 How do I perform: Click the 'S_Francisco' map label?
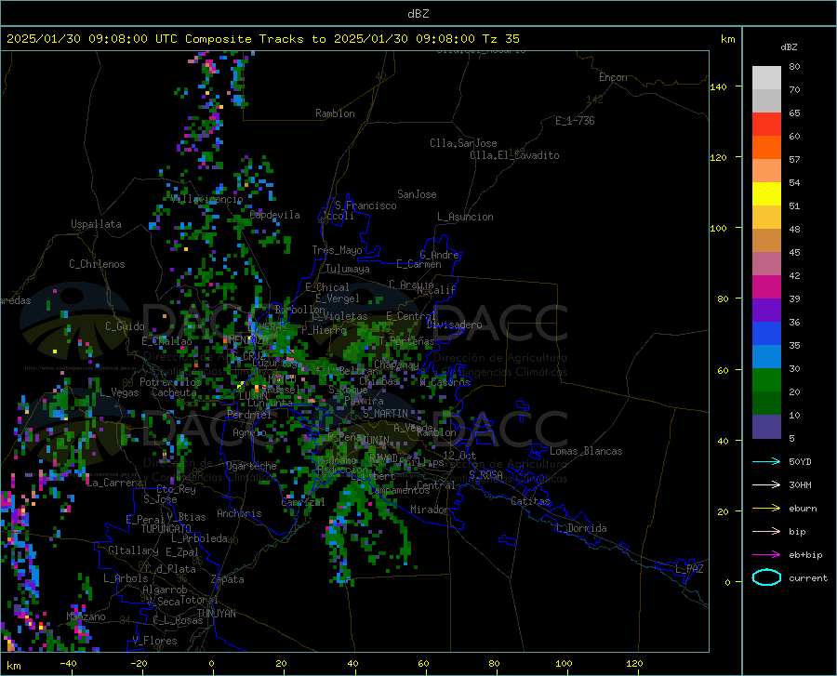[365, 205]
